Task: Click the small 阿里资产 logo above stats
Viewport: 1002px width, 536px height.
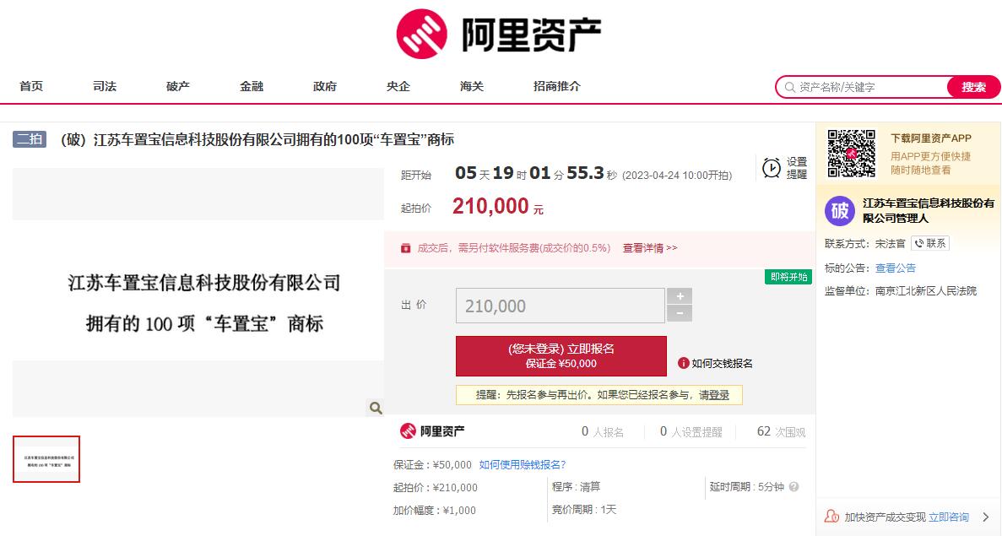Action: coord(432,431)
